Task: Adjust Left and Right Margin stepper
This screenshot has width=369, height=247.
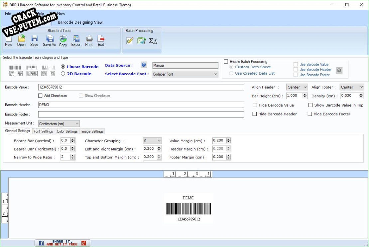Action: pyautogui.click(x=159, y=149)
